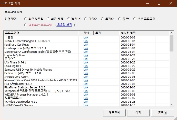
Task: Open Link for INISAFE SmartManagerEX
Action: (x=86, y=41)
